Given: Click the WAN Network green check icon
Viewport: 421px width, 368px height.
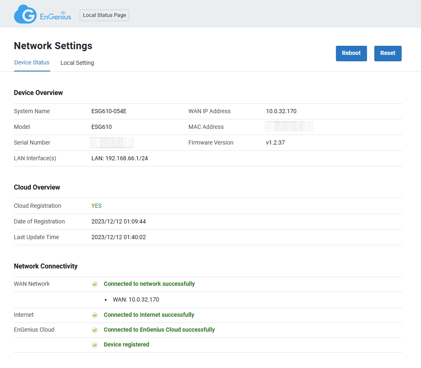Looking at the screenshot, I should click(x=95, y=284).
